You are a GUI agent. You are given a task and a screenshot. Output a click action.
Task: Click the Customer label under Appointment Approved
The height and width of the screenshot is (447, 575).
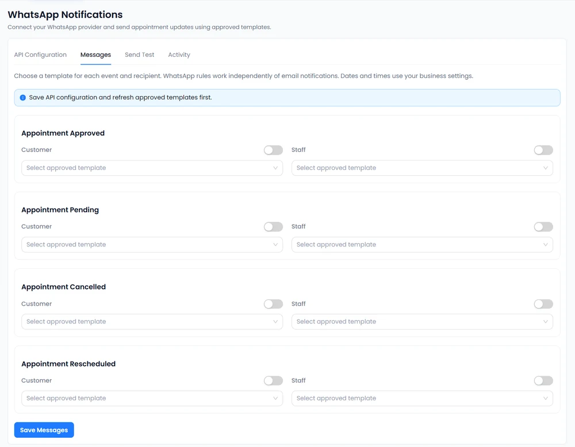(x=36, y=150)
